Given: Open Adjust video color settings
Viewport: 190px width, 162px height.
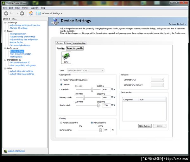Looking at the screenshot, I should pos(22,71).
